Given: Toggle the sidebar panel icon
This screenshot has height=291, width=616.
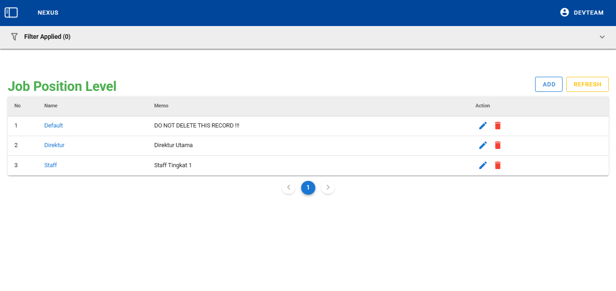Looking at the screenshot, I should 11,13.
